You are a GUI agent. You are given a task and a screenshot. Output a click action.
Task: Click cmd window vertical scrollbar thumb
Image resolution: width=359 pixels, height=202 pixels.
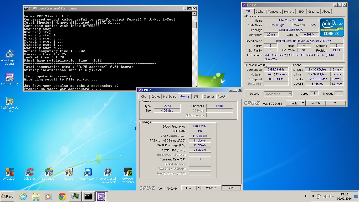coord(194,25)
